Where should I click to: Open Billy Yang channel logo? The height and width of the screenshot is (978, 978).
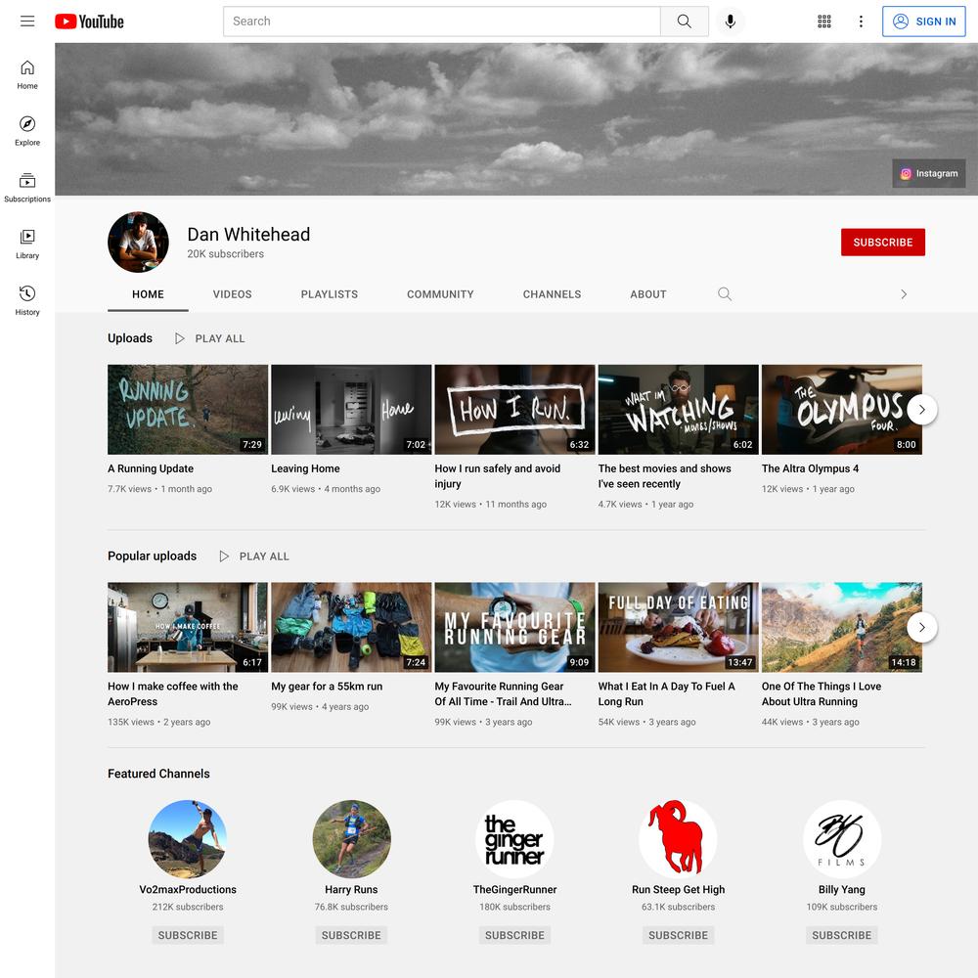(x=841, y=839)
